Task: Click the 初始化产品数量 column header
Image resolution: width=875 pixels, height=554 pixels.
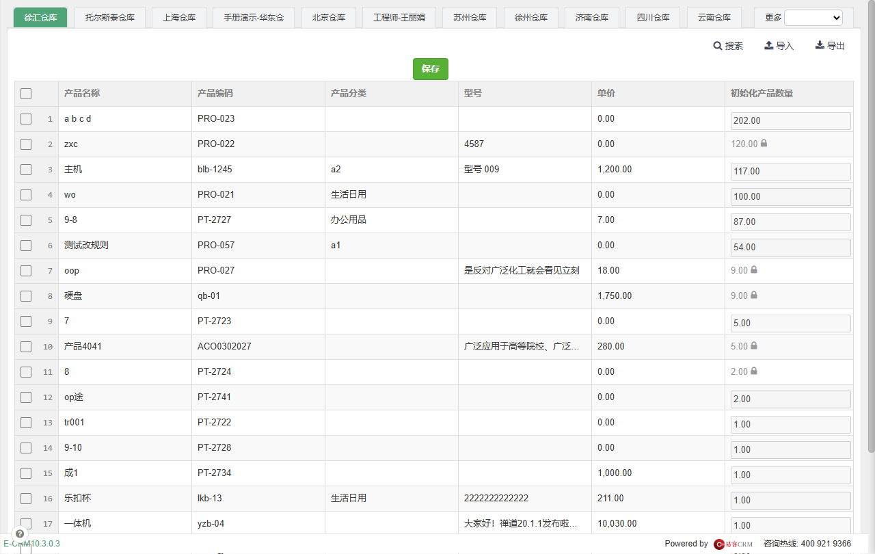Action: 762,93
